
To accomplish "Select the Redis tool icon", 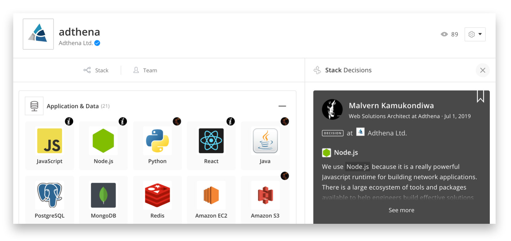I will pos(157,195).
